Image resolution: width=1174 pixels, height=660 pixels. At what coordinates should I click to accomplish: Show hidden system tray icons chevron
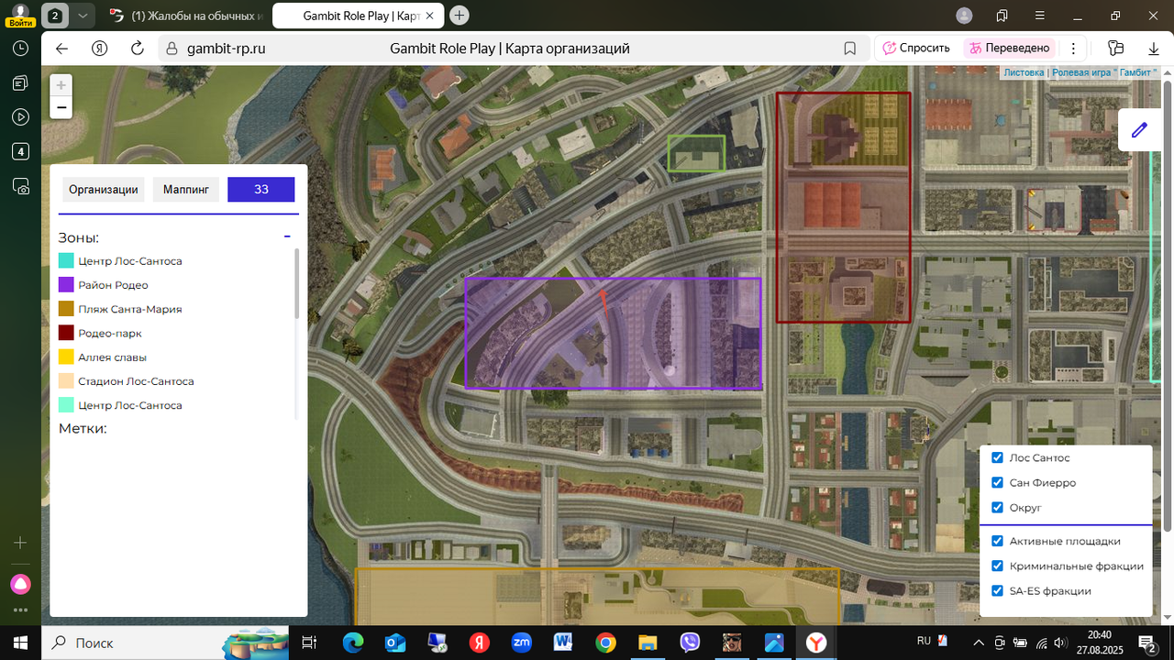coord(979,643)
